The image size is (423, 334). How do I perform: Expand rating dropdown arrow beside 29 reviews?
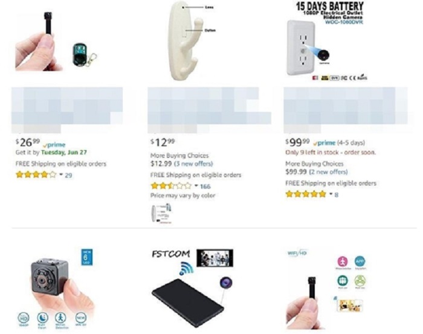(61, 175)
